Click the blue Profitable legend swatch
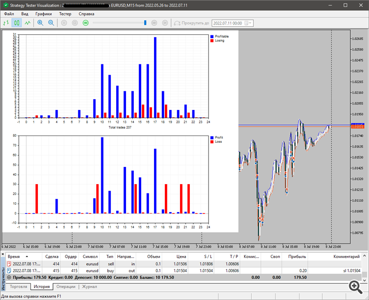This screenshot has width=369, height=300. pyautogui.click(x=212, y=36)
